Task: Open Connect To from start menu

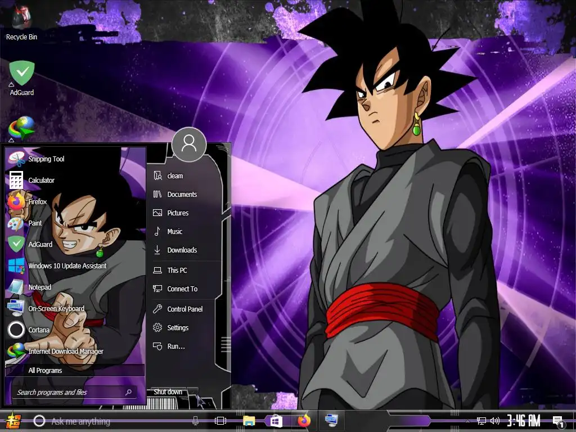Action: point(186,289)
